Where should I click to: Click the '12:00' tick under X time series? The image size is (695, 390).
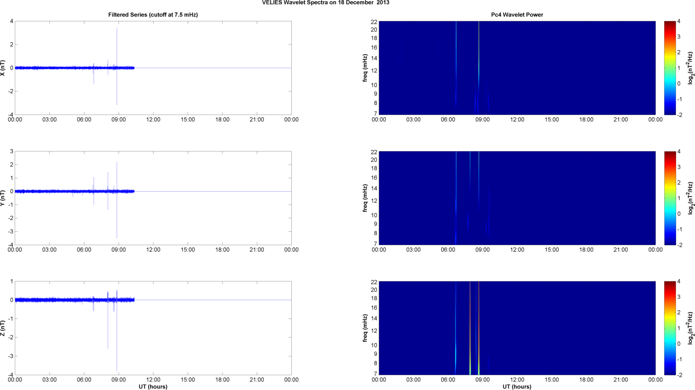pos(153,120)
